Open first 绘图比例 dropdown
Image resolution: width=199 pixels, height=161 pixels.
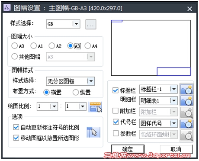tap(48, 106)
